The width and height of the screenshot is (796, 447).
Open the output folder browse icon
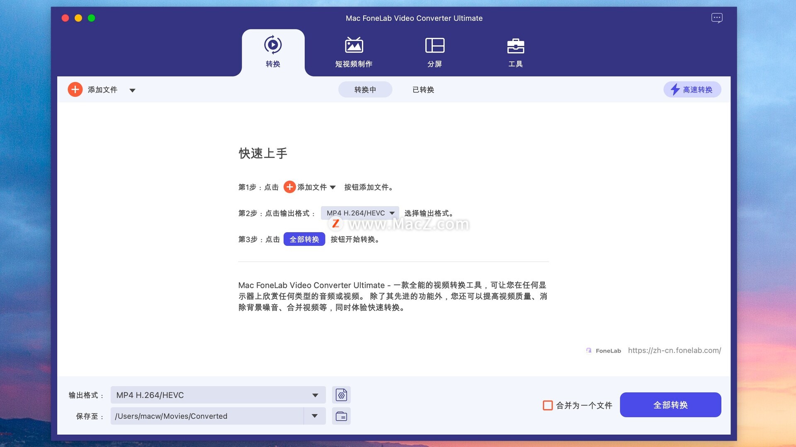coord(341,416)
